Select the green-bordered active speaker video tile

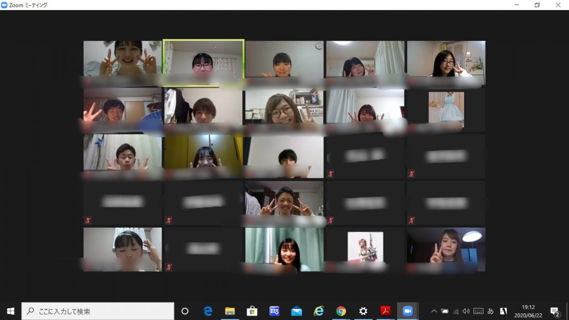203,62
